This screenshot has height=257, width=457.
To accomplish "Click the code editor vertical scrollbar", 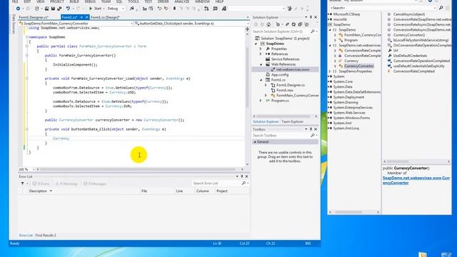I will click(x=248, y=77).
